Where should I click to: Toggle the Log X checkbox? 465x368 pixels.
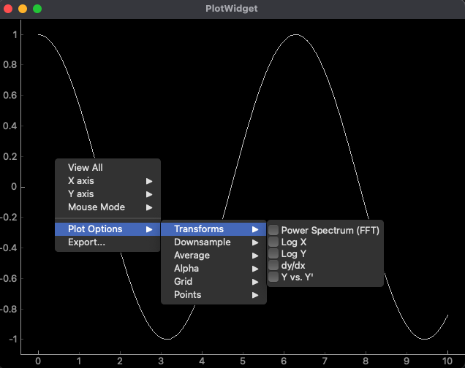[x=273, y=242]
